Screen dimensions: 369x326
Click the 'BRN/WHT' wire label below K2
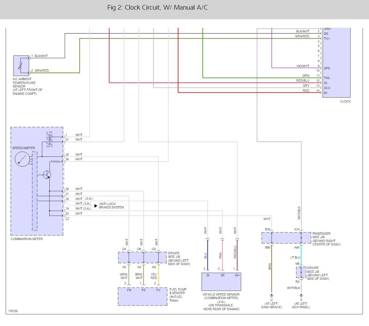(139, 276)
